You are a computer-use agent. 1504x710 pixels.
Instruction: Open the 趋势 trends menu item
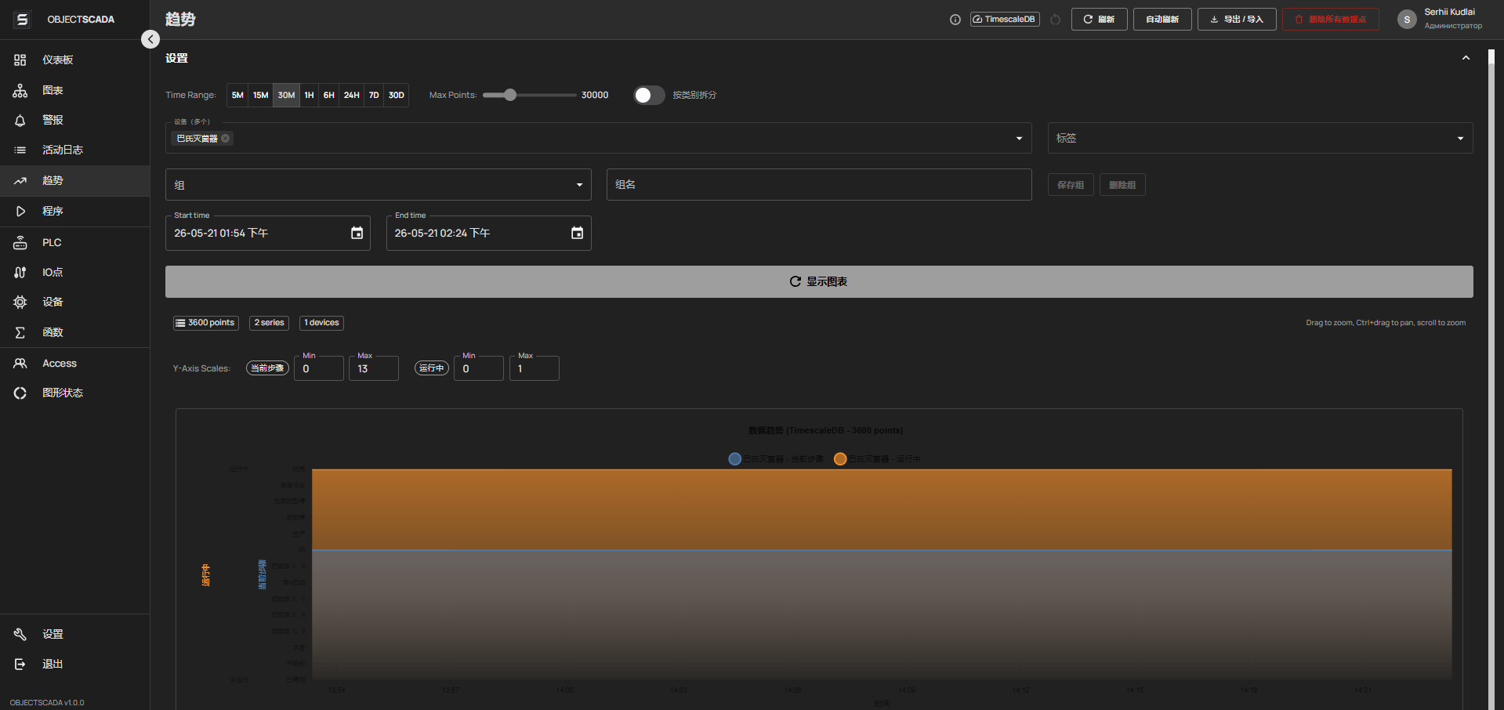tap(75, 181)
